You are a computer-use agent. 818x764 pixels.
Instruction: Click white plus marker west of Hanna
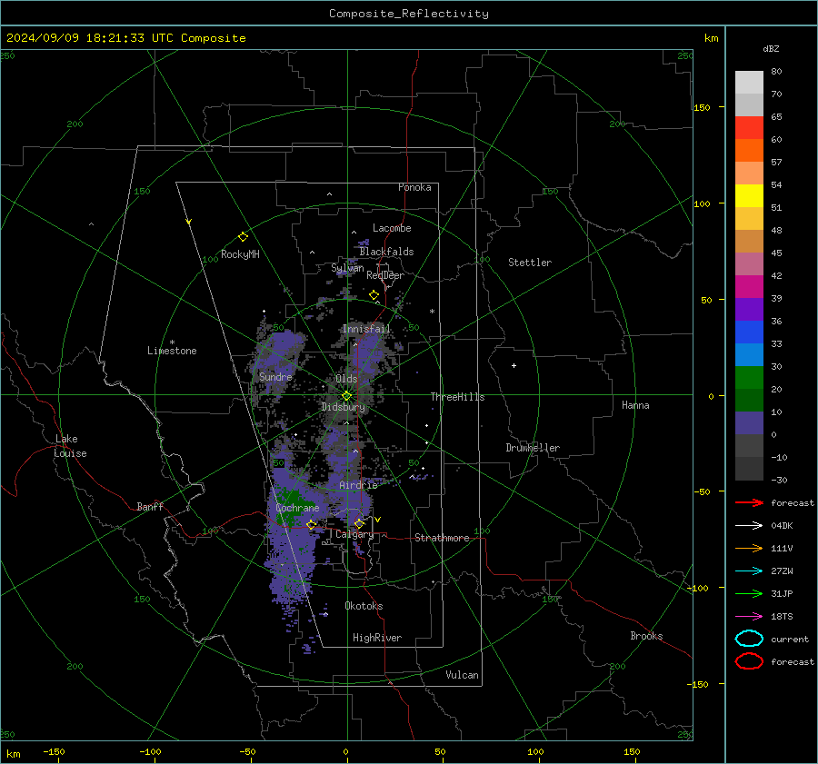click(514, 365)
